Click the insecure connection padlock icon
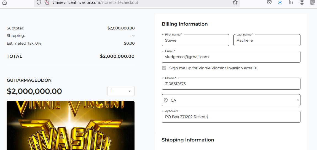The width and height of the screenshot is (317, 150). pyautogui.click(x=47, y=2)
